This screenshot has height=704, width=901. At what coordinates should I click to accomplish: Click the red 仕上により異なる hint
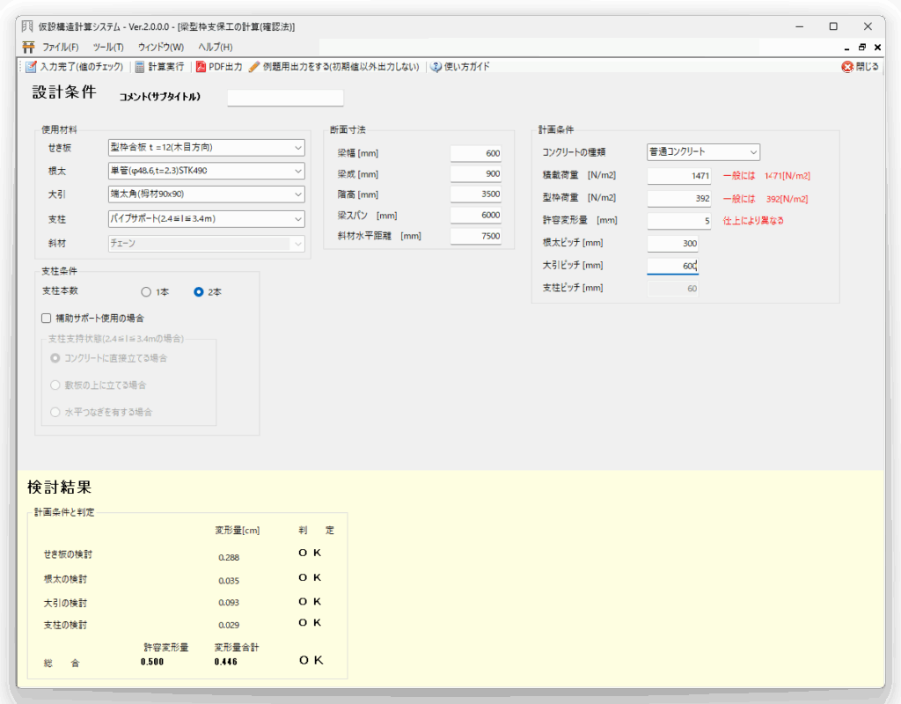pyautogui.click(x=753, y=221)
